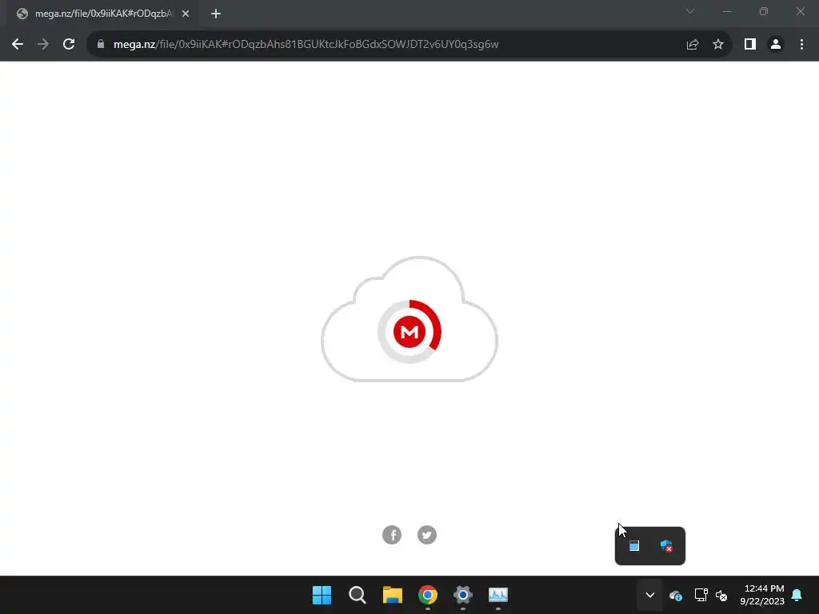This screenshot has width=819, height=614.
Task: Open the Settings gear app in taskbar
Action: pos(463,595)
